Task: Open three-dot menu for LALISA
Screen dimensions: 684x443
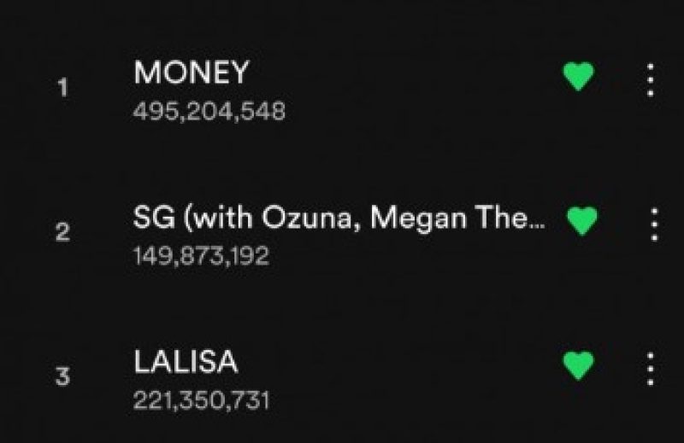Action: 650,369
